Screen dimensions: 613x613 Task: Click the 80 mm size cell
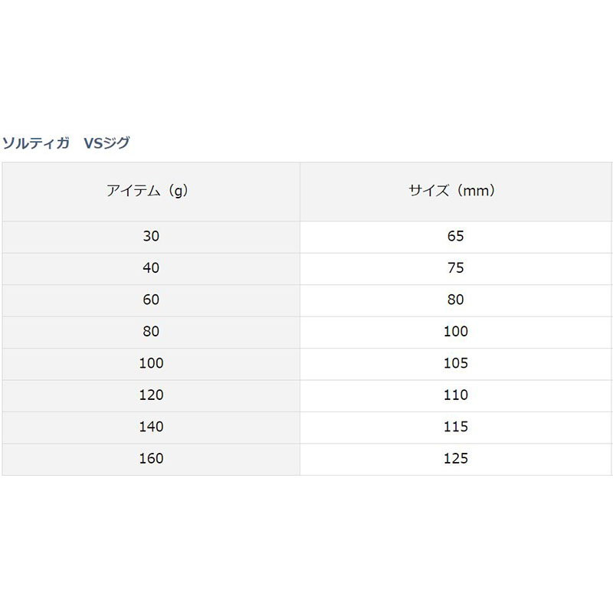coord(455,300)
